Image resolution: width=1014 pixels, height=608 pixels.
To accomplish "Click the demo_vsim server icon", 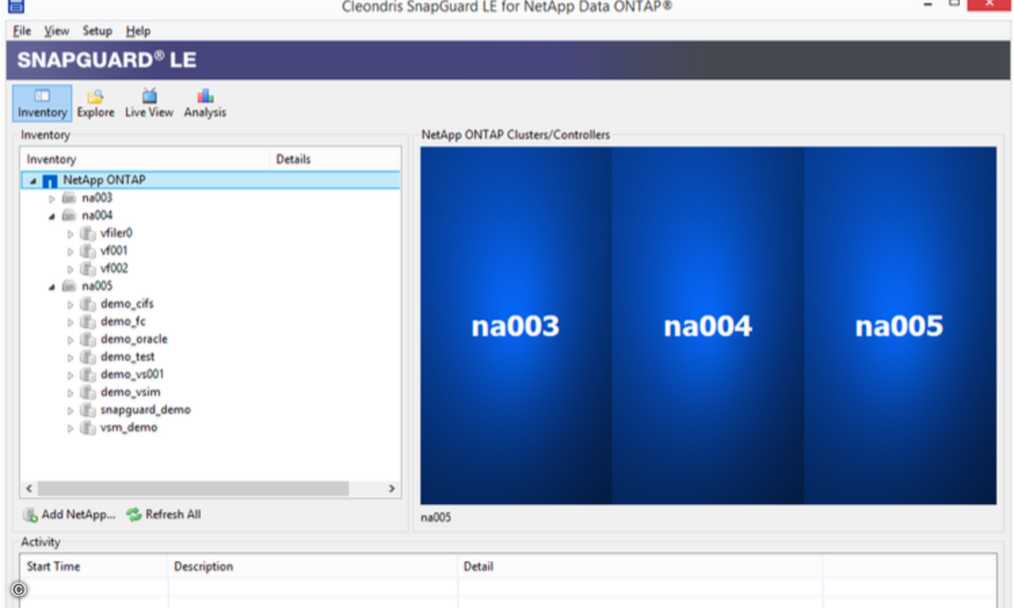I will pyautogui.click(x=87, y=393).
